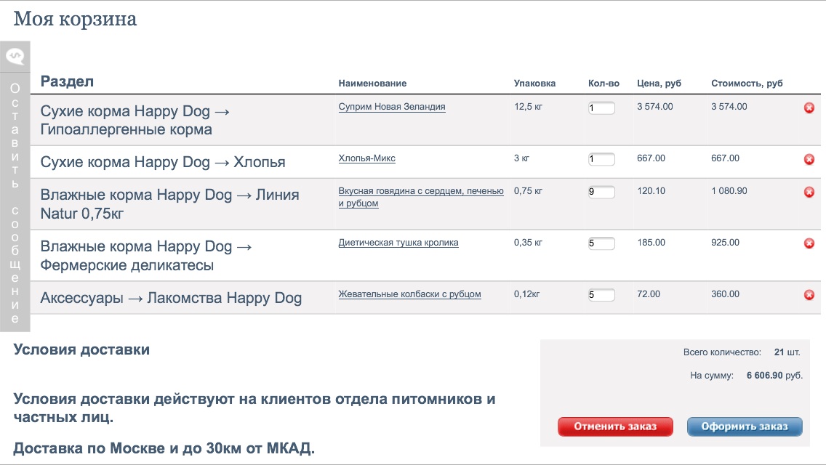826x465 pixels.
Task: Click the Кол-во column header
Action: 604,84
